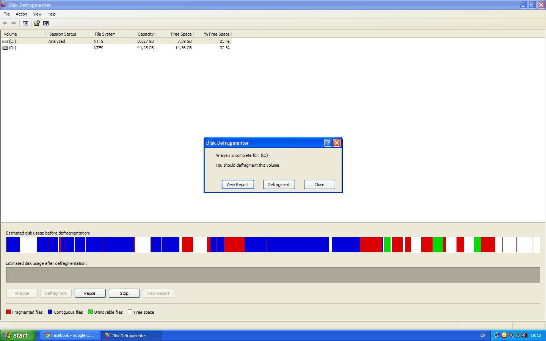Screen dimensions: 546x341
Task: Restore down the Disk Defragmenter window
Action: point(532,5)
